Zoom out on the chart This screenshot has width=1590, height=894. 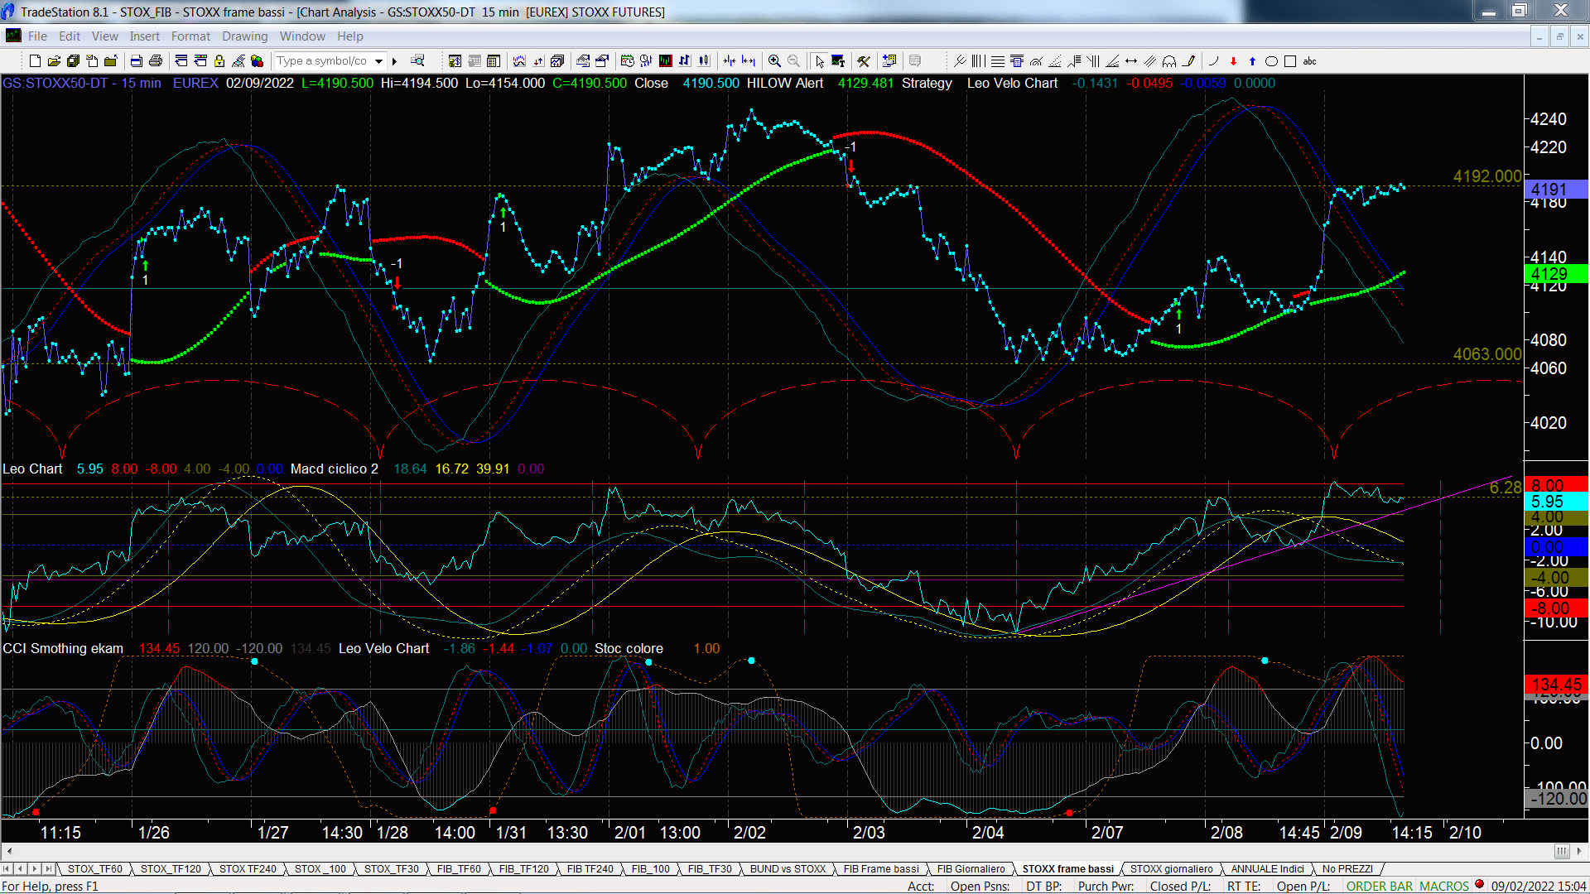pyautogui.click(x=793, y=61)
